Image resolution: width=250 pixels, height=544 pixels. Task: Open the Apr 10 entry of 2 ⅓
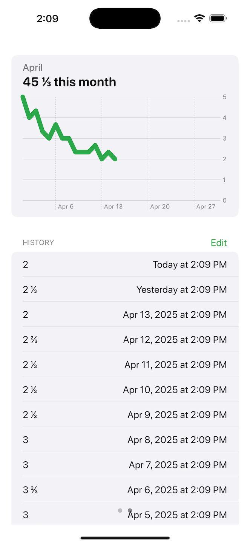point(125,389)
